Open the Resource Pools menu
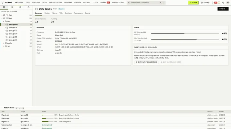The image size is (231, 129). tap(56, 3)
